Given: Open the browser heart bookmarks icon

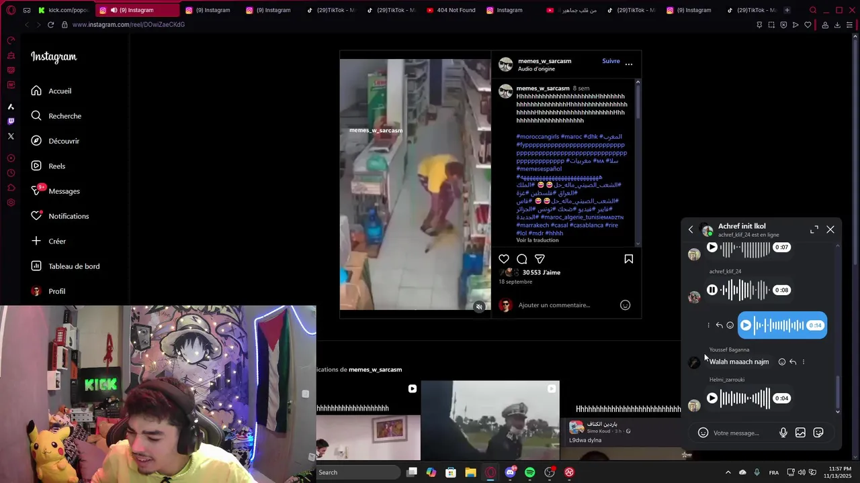Looking at the screenshot, I should [808, 25].
